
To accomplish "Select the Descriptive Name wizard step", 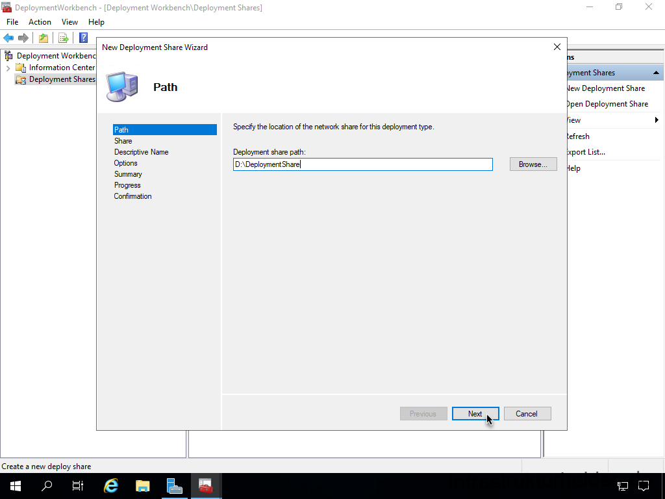I will coord(141,152).
